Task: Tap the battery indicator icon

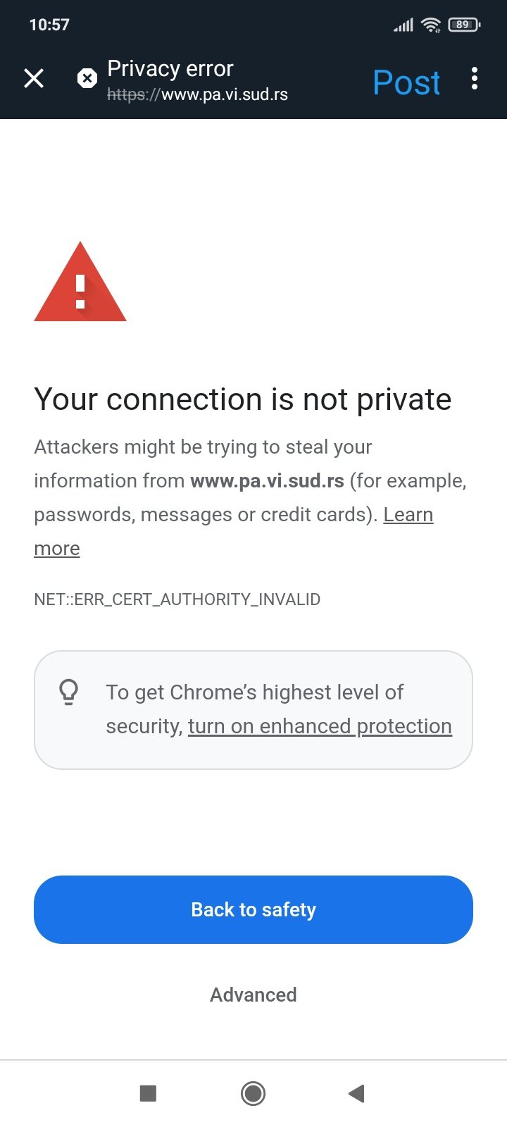Action: pyautogui.click(x=464, y=25)
